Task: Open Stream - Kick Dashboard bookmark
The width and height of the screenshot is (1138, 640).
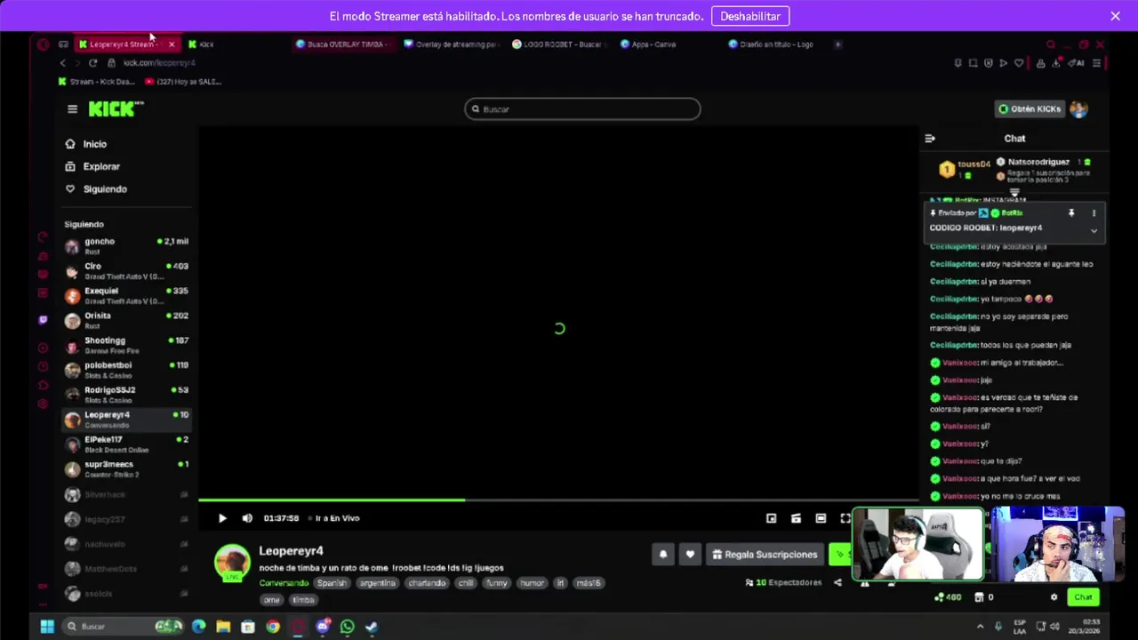Action: 96,82
